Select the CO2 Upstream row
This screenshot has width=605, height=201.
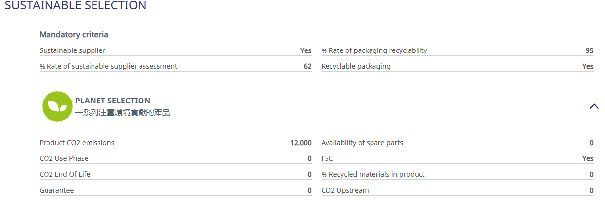click(458, 190)
